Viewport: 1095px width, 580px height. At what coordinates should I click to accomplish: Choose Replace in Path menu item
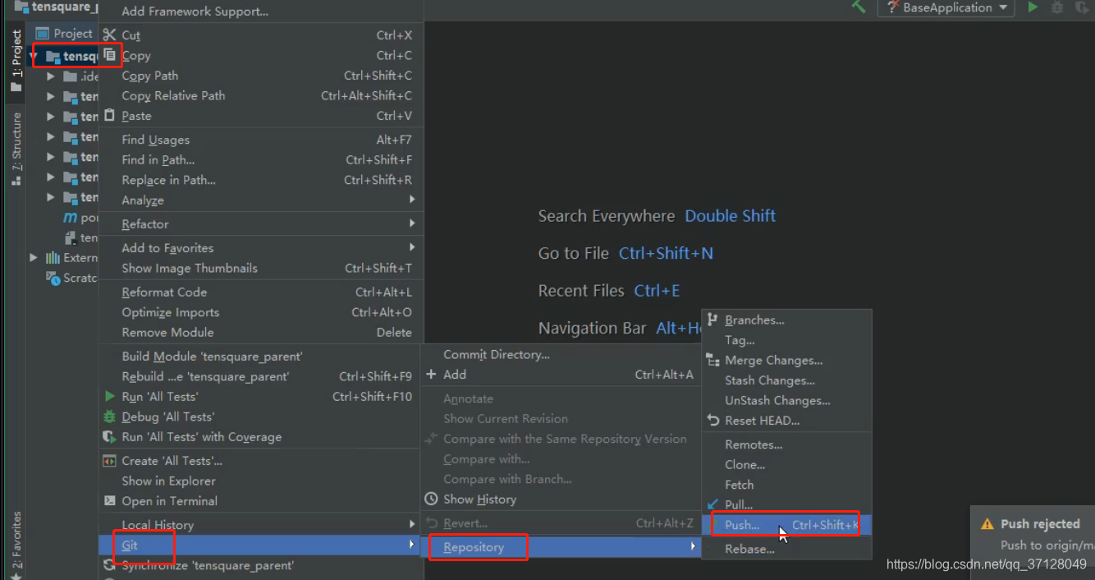(x=260, y=180)
